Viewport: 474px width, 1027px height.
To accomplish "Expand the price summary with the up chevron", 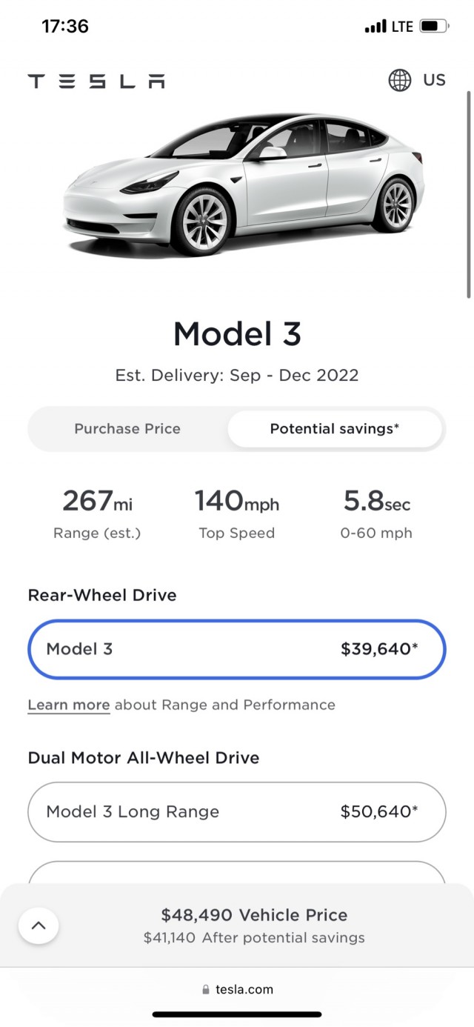I will point(39,925).
